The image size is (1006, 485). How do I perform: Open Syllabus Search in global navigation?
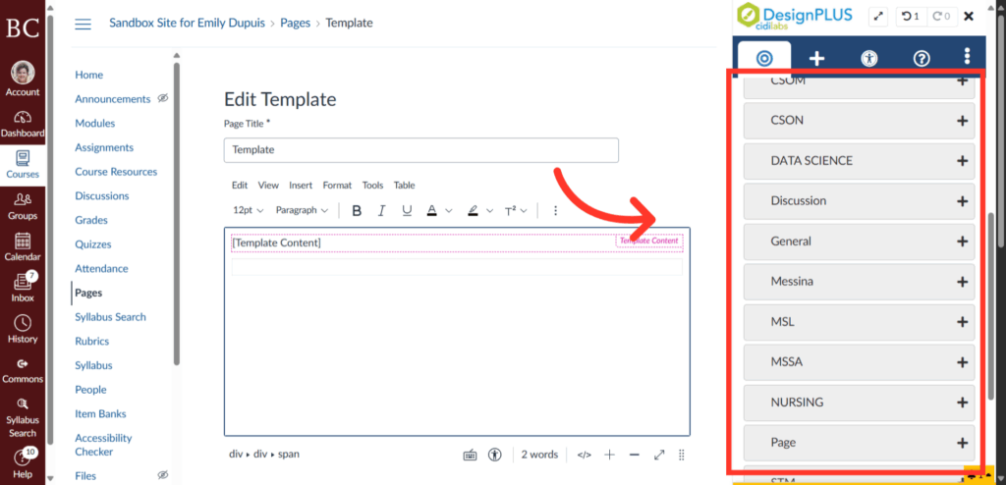[23, 417]
